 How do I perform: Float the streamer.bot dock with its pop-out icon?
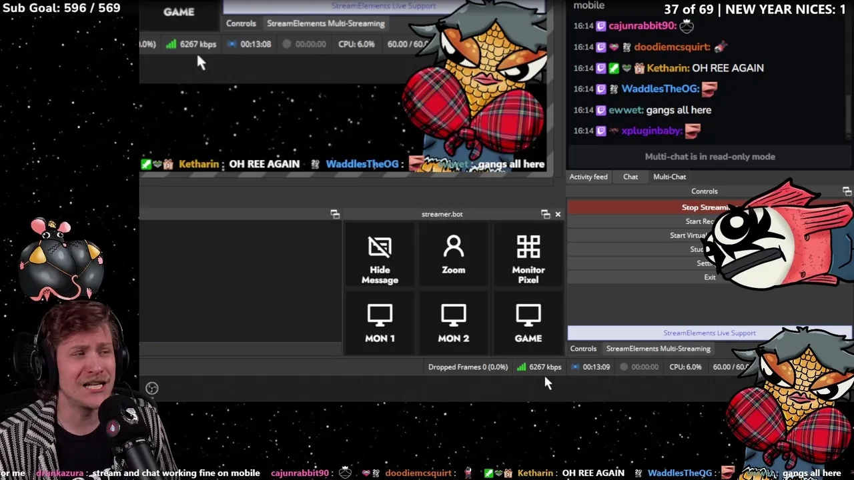pos(546,214)
